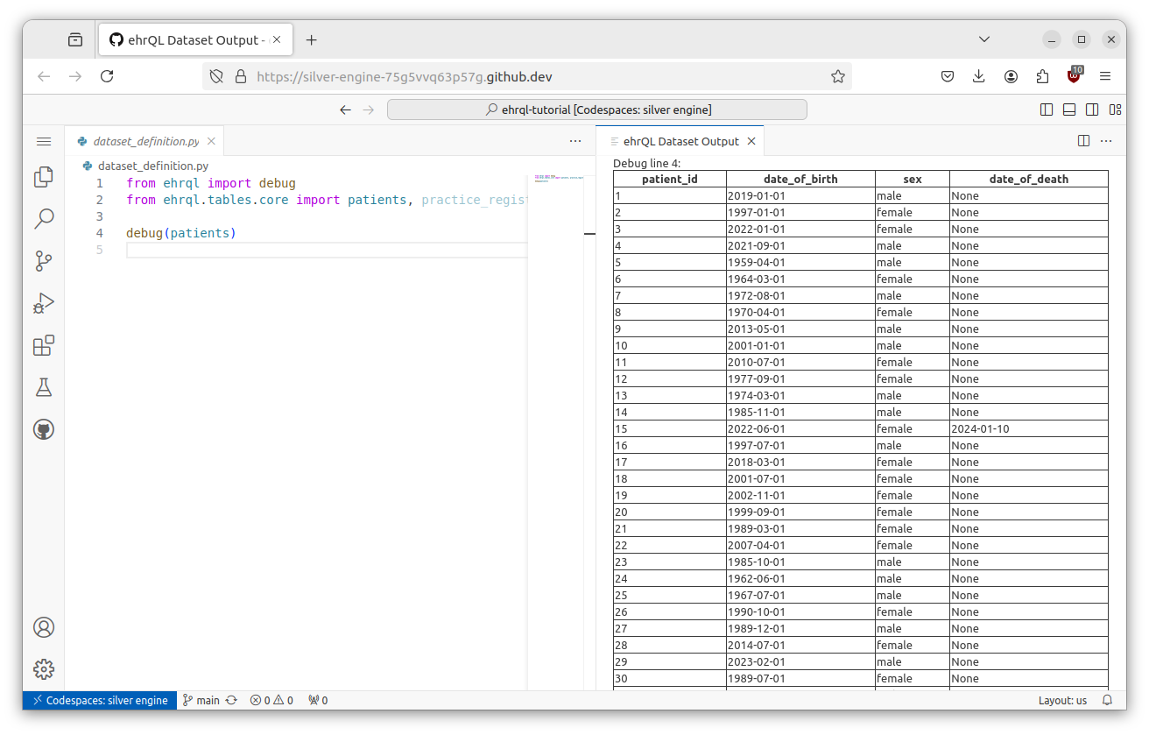Open the uBlock Origin extension icon
1149x735 pixels.
[1075, 75]
